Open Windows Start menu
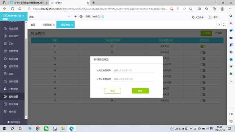Screen dimensions: 235x132 pos(4,128)
